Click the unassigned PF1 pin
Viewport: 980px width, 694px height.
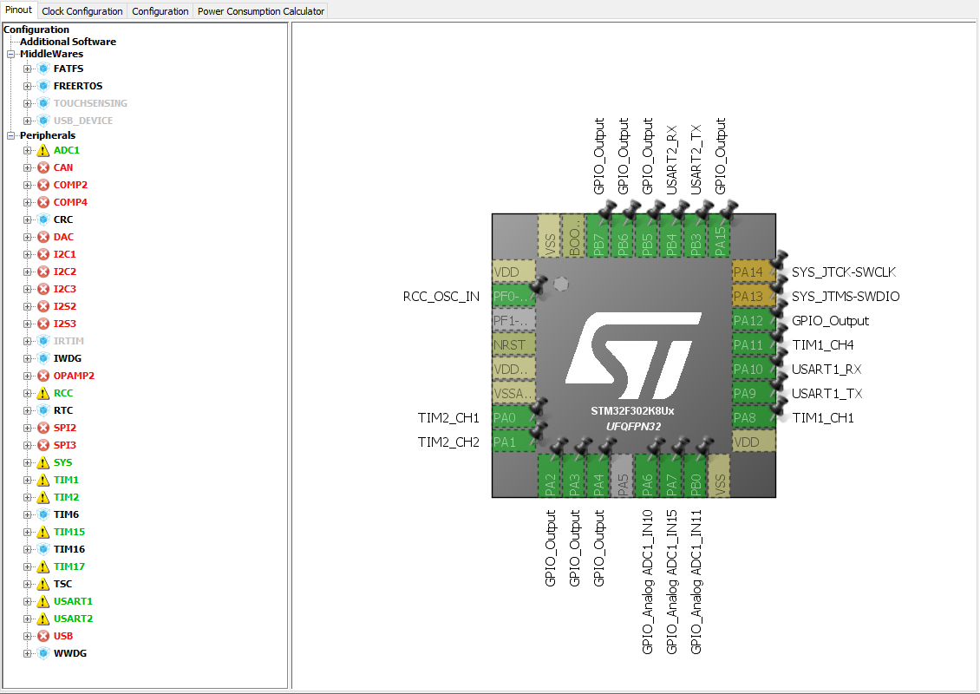pyautogui.click(x=513, y=321)
